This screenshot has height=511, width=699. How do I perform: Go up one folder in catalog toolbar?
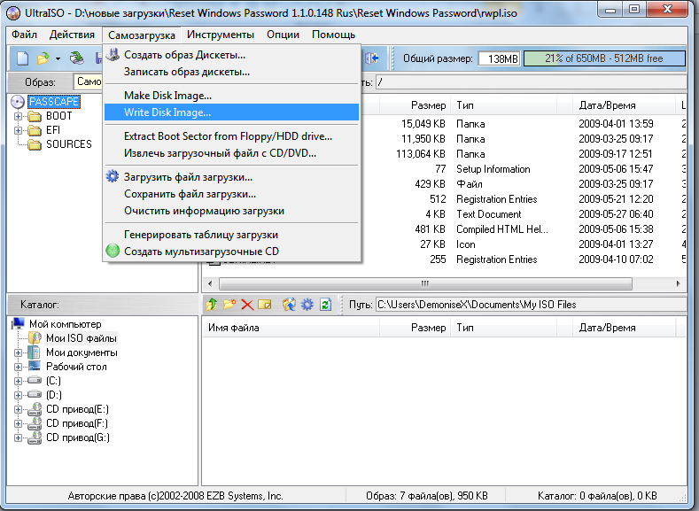click(212, 305)
